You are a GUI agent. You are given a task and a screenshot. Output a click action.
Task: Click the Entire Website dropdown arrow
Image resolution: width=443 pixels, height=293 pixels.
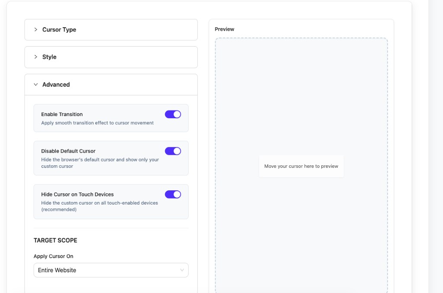tap(182, 270)
